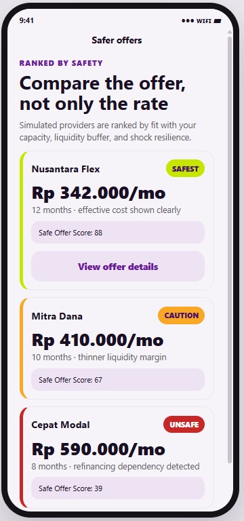The height and width of the screenshot is (521, 244).
Task: Tap the battery status icon
Action: click(218, 21)
